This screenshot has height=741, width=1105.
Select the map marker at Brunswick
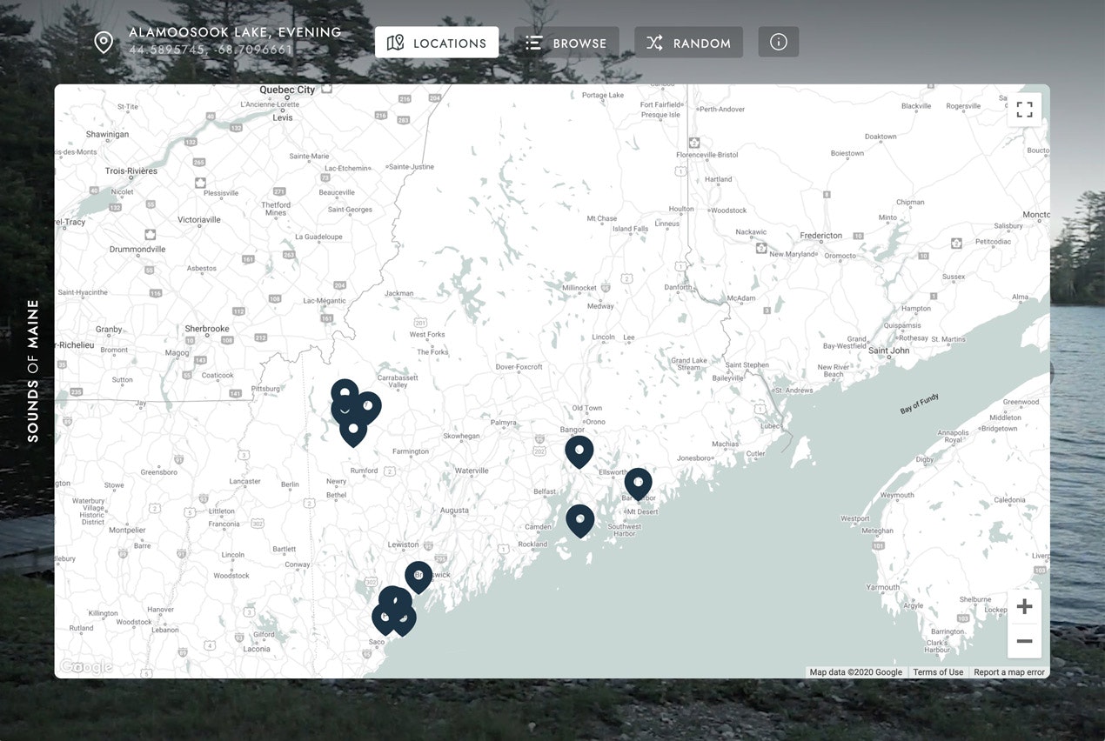pos(419,577)
